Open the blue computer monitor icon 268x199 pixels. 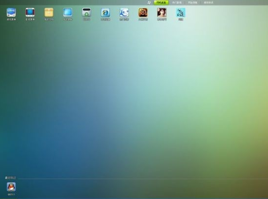pos(68,13)
